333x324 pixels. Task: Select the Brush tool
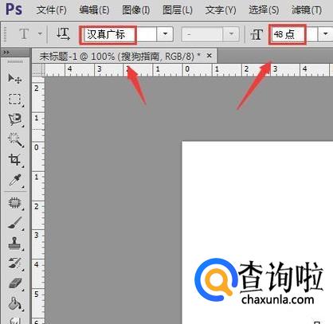(15, 223)
